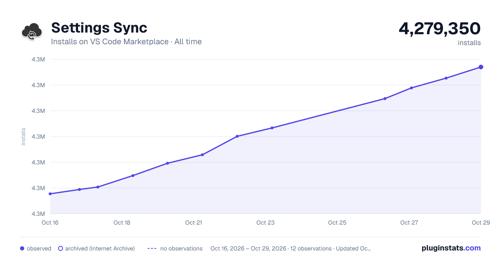Click the Oct 25 x-axis label

[x=337, y=223]
